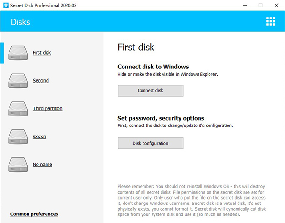This screenshot has width=285, height=223.
Task: Open Disk configuration
Action: (x=151, y=143)
